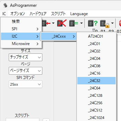
Task: Select the highlighted _24C32 chip
Action: (x=96, y=81)
